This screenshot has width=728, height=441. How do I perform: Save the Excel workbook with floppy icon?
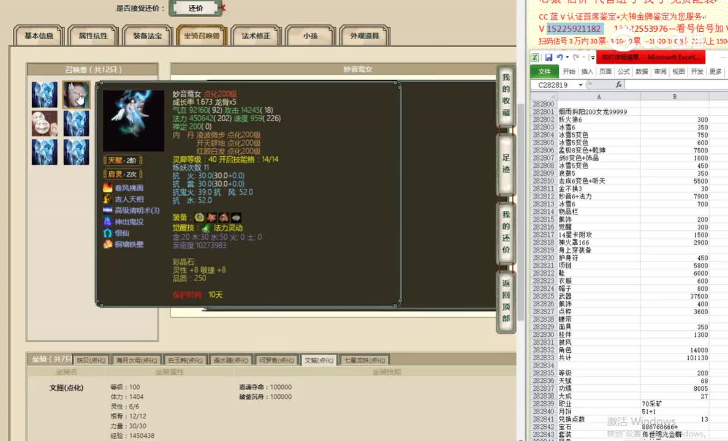[548, 57]
